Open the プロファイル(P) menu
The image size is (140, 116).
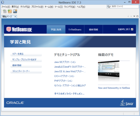point(37,7)
